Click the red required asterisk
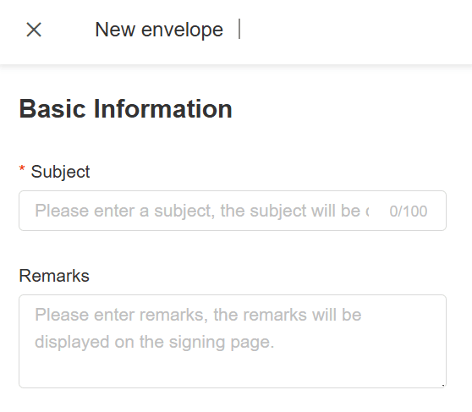The width and height of the screenshot is (472, 412). [22, 169]
